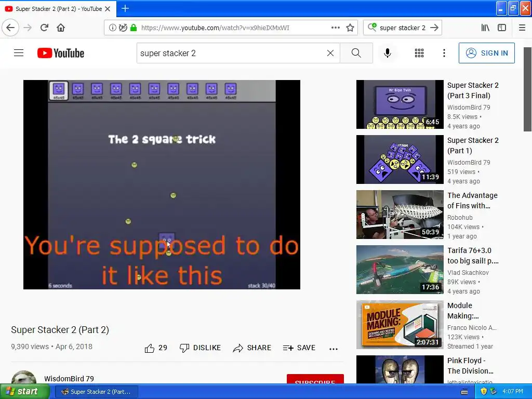Click the keyboard icon in system tray
This screenshot has height=399, width=532.
click(464, 392)
